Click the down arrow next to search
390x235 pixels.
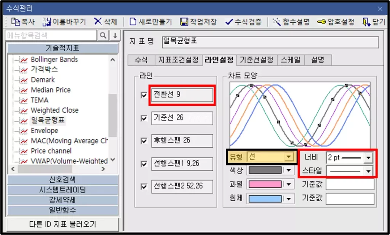coord(115,35)
